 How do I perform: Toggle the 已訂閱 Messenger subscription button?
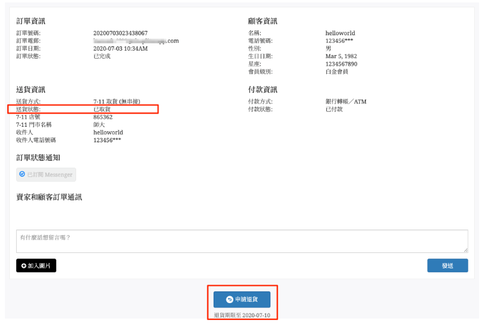click(x=46, y=174)
